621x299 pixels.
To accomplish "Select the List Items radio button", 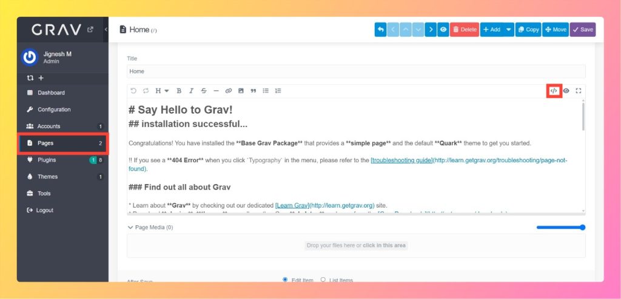I will (x=323, y=280).
